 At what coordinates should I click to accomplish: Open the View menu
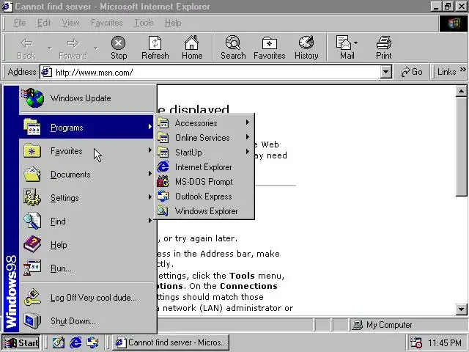70,23
